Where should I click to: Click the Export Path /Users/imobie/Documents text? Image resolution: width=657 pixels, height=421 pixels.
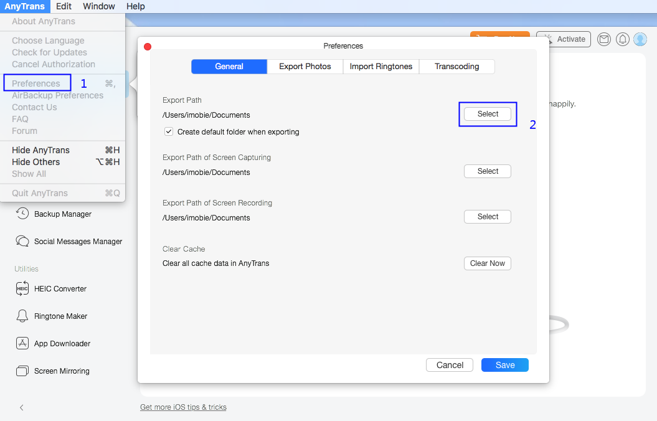pos(206,115)
